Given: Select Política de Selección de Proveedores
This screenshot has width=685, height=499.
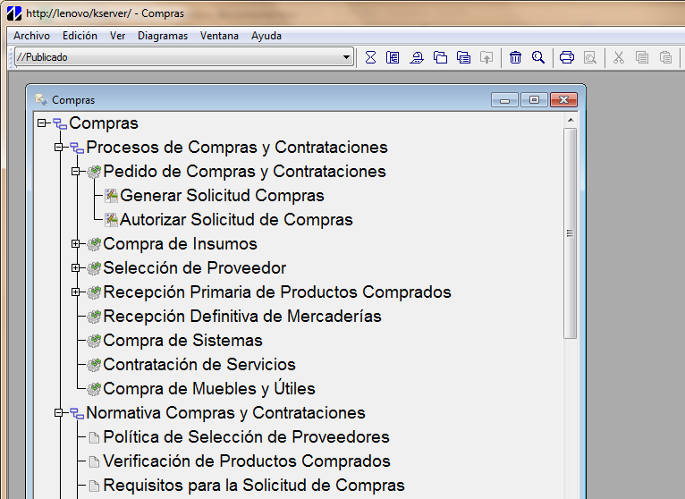Looking at the screenshot, I should [247, 437].
